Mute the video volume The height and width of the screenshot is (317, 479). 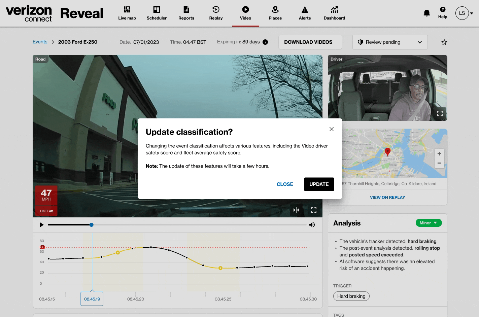point(312,225)
